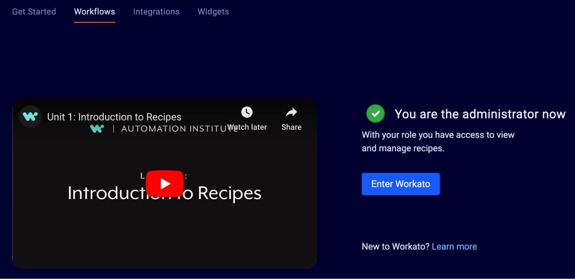Viewport: 575px width, 279px height.
Task: Open video title Unit 1: Introduction to Recipes
Action: tap(114, 117)
